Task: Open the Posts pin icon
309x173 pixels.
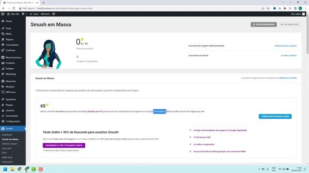Action: 3,28
